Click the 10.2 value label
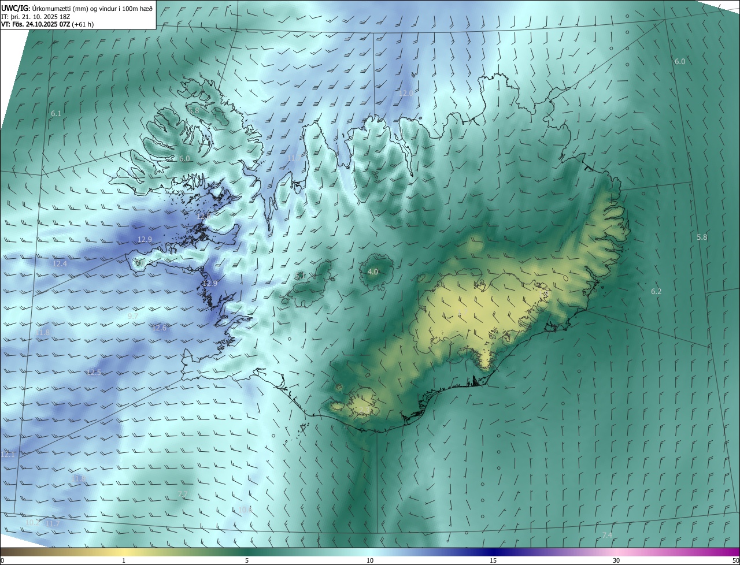Image resolution: width=740 pixels, height=565 pixels. click(32, 522)
